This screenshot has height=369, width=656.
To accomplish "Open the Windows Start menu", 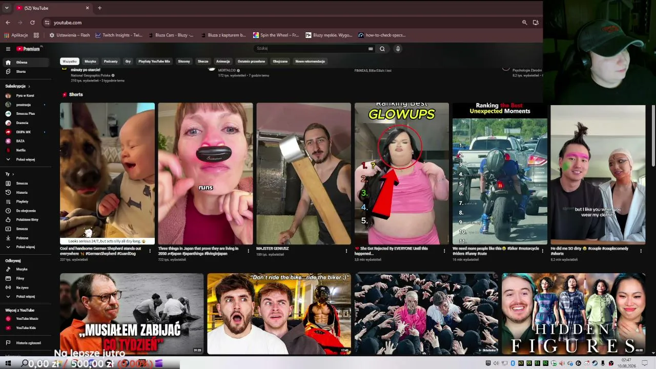I will [8, 363].
